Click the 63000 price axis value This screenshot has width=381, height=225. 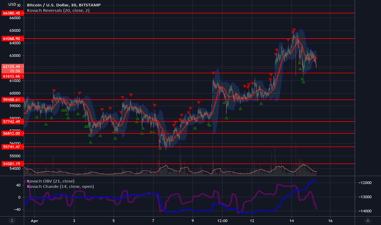coord(15,56)
